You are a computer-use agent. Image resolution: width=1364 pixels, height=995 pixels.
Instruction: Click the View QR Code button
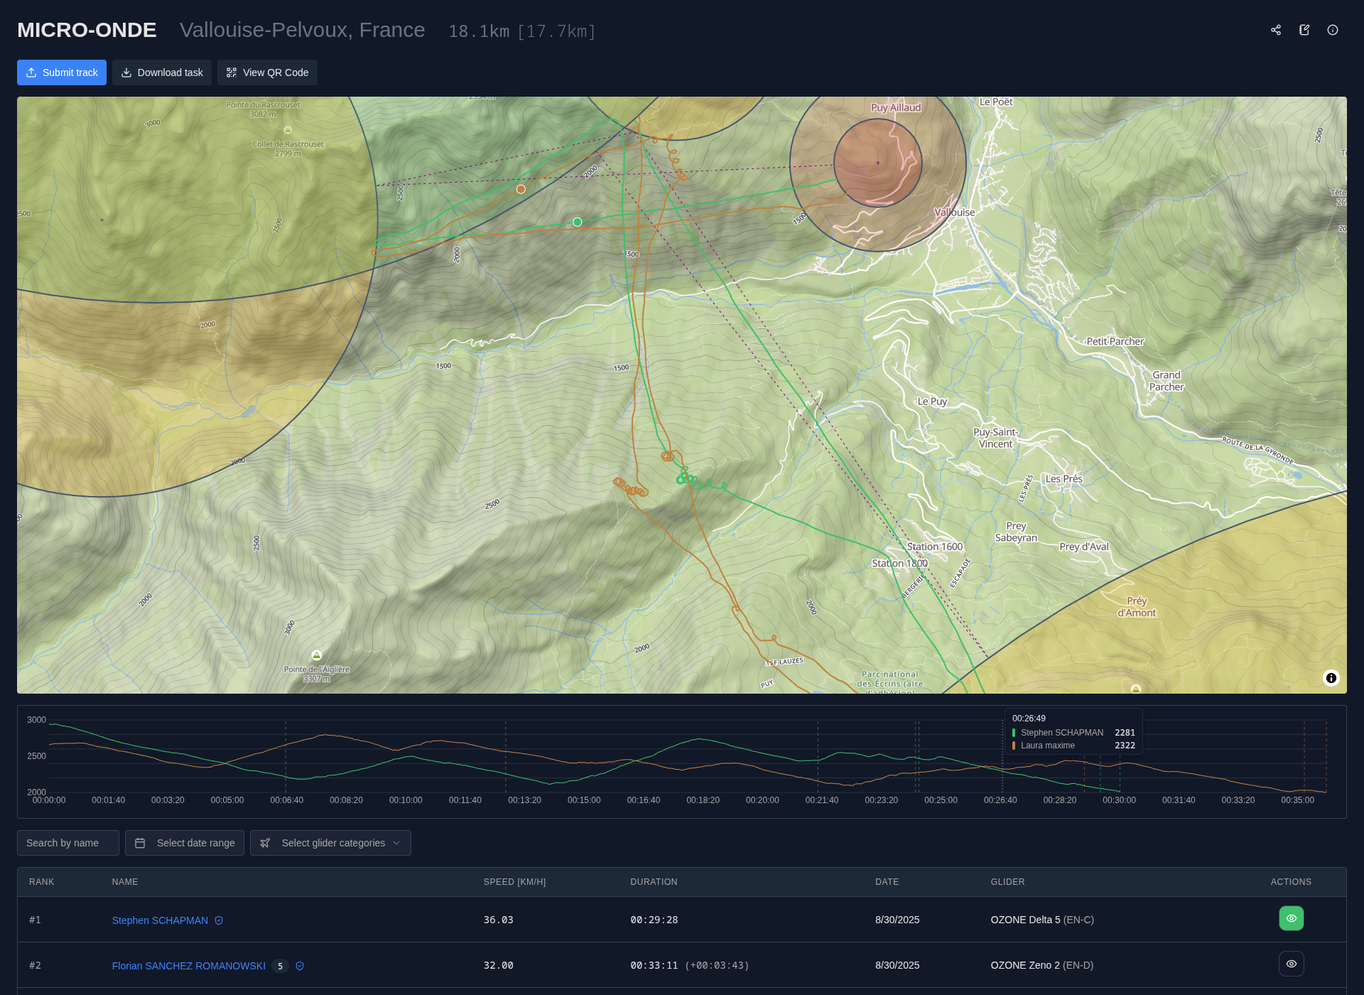(x=267, y=72)
